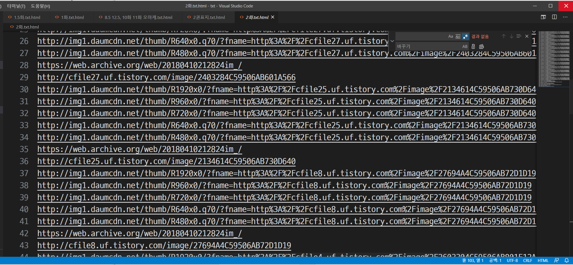Screen dimensions: 573x265
Task: Click cursor position 줄 103, 열 1
Action: [473, 261]
